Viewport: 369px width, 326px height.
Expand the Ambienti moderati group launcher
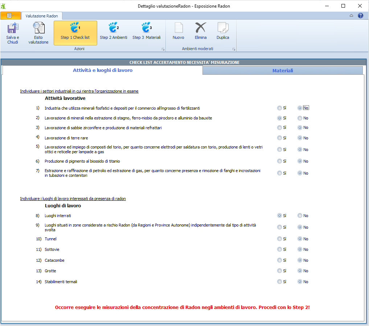(234, 49)
